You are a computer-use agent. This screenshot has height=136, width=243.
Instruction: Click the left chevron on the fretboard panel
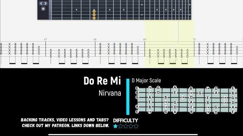click(41, 3)
